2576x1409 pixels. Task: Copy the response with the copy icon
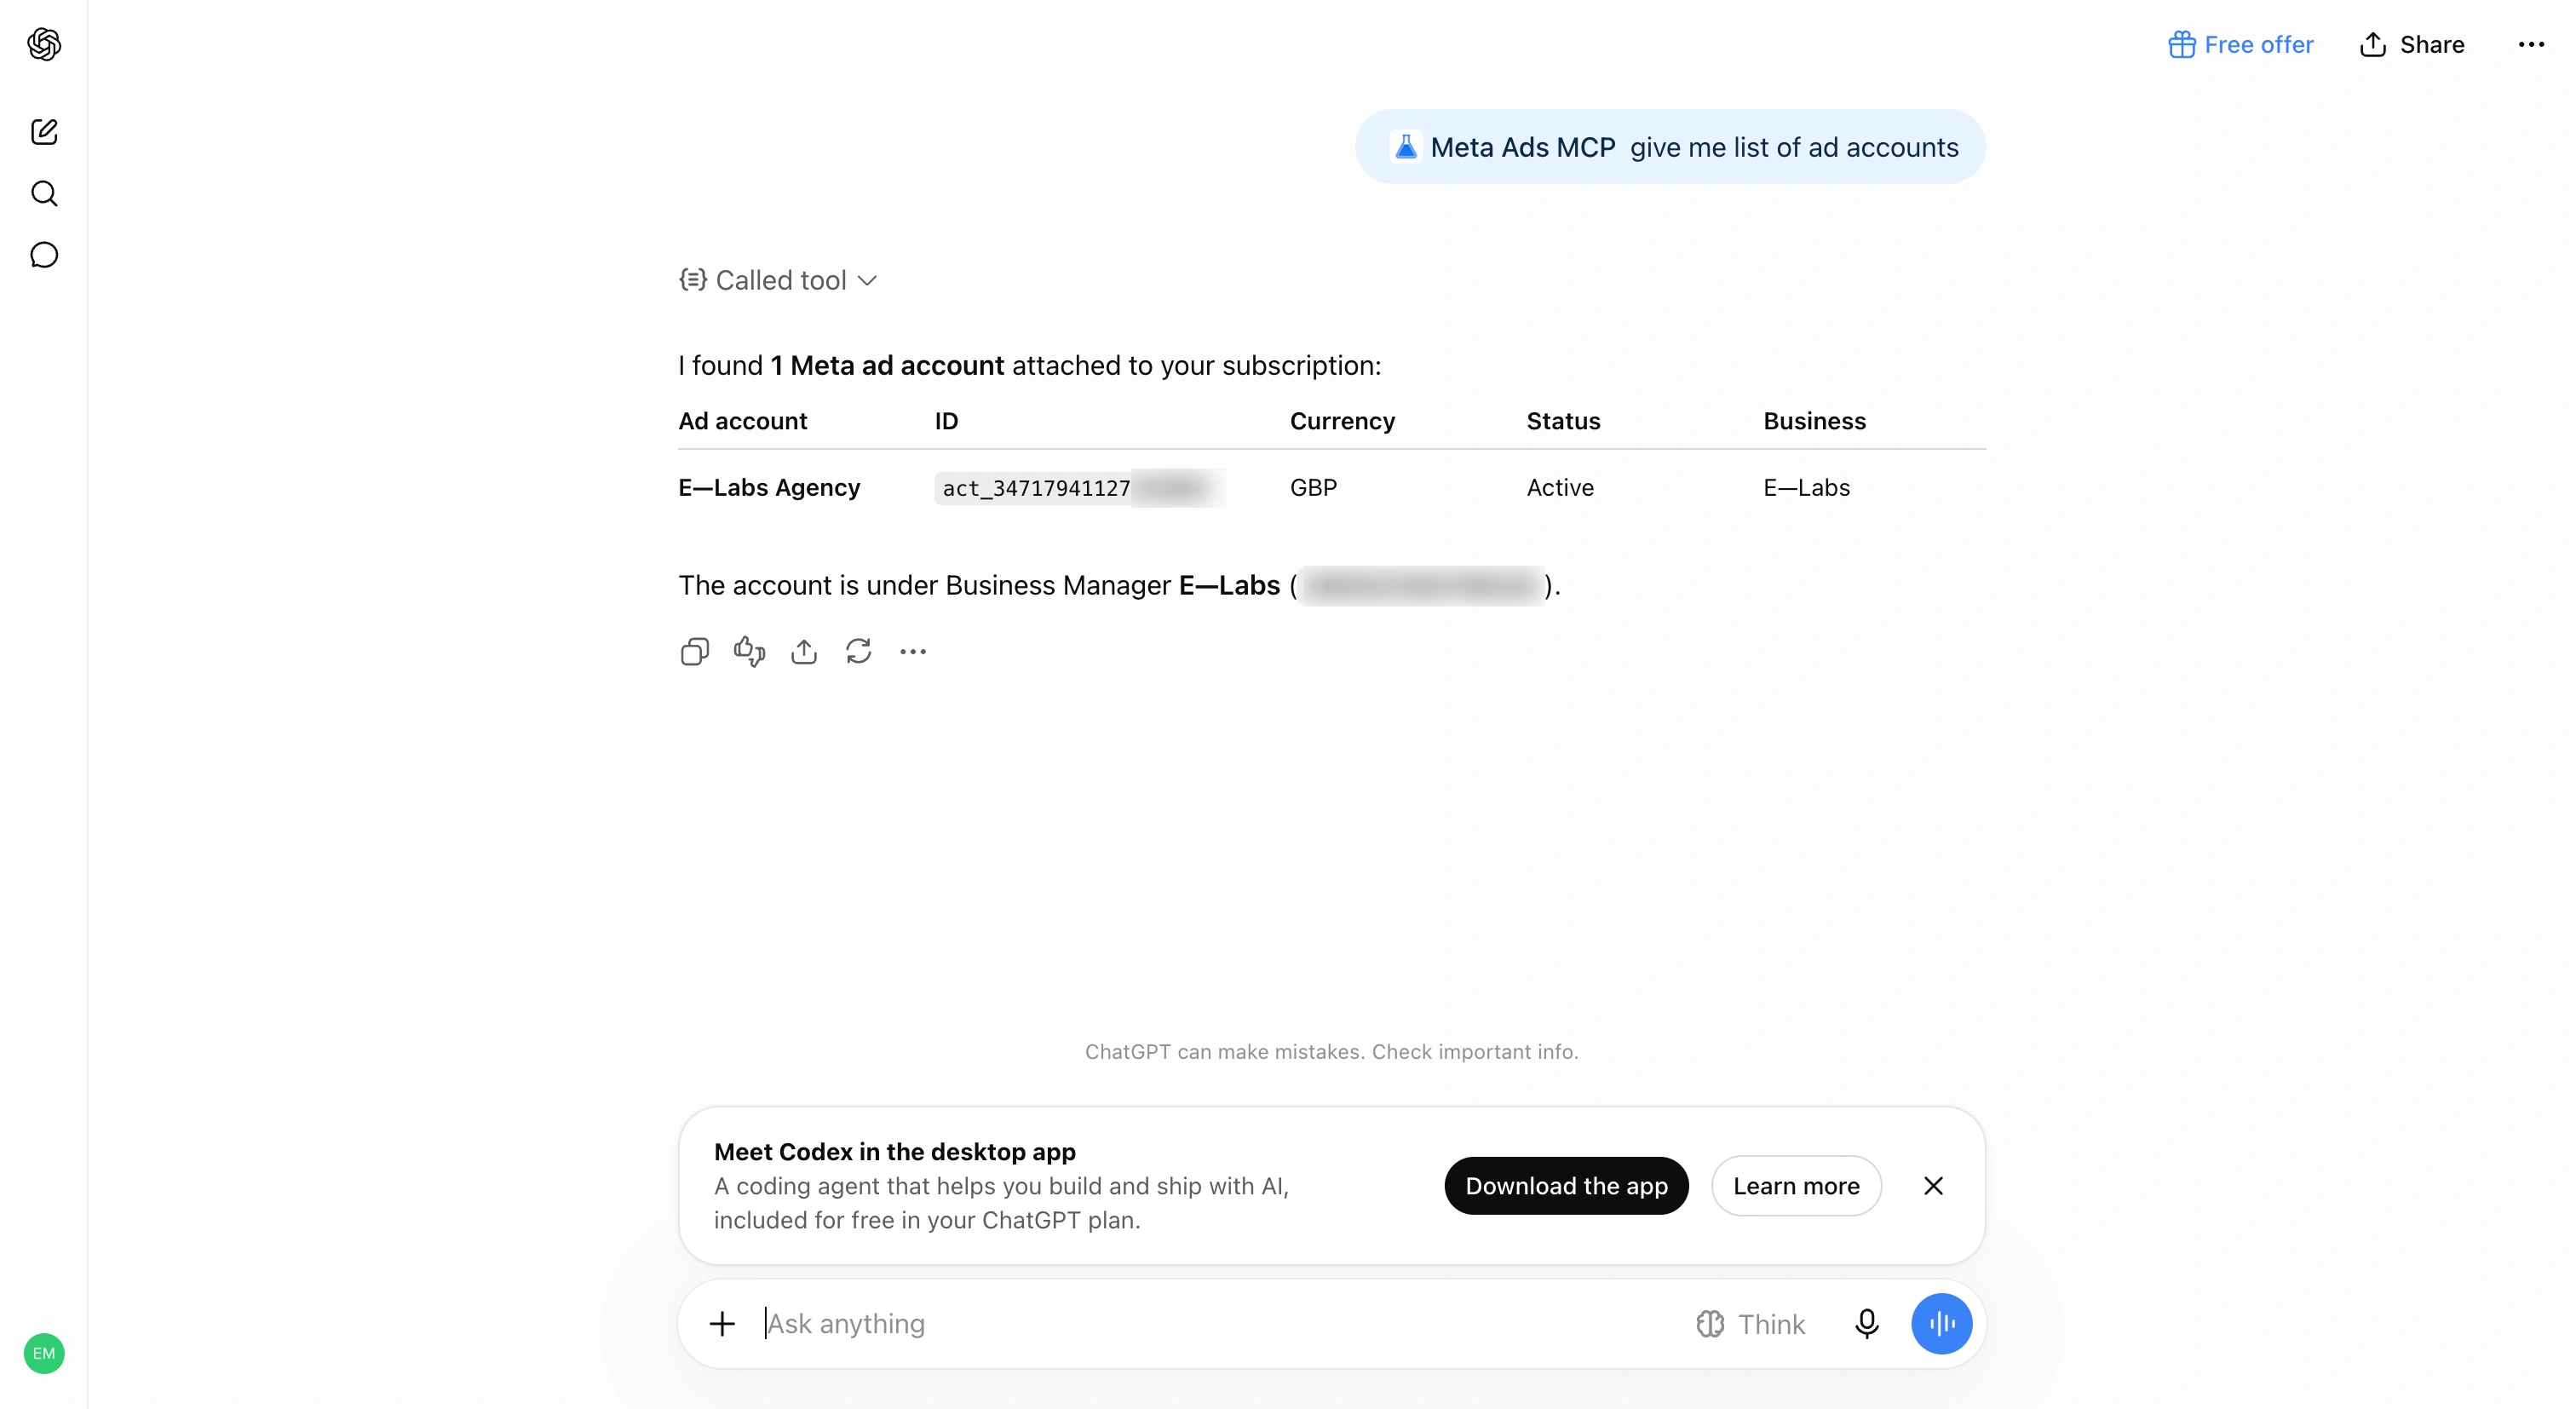click(x=695, y=652)
